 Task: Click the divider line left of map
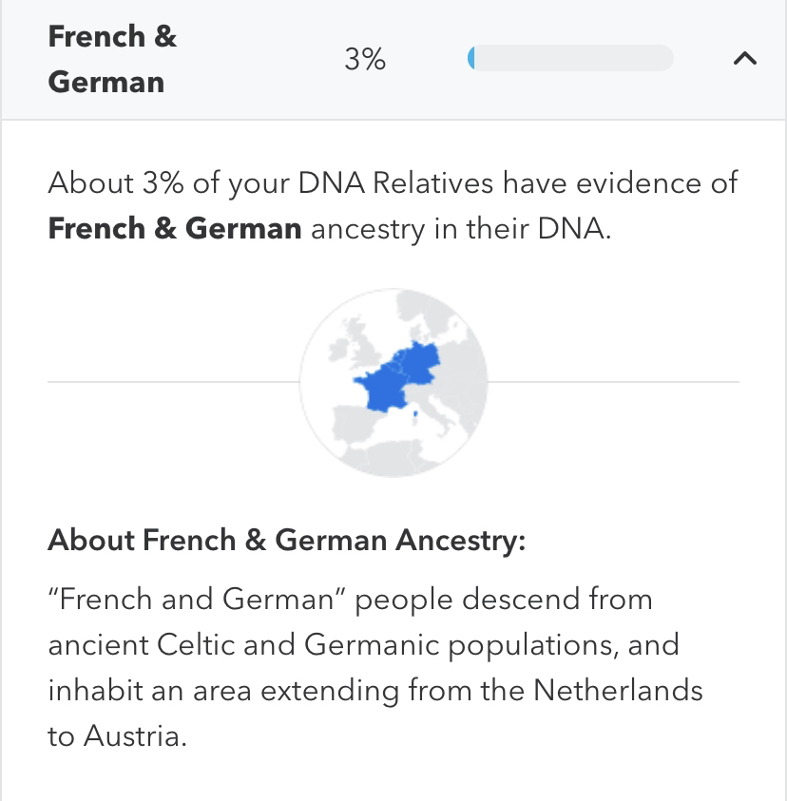pyautogui.click(x=173, y=382)
